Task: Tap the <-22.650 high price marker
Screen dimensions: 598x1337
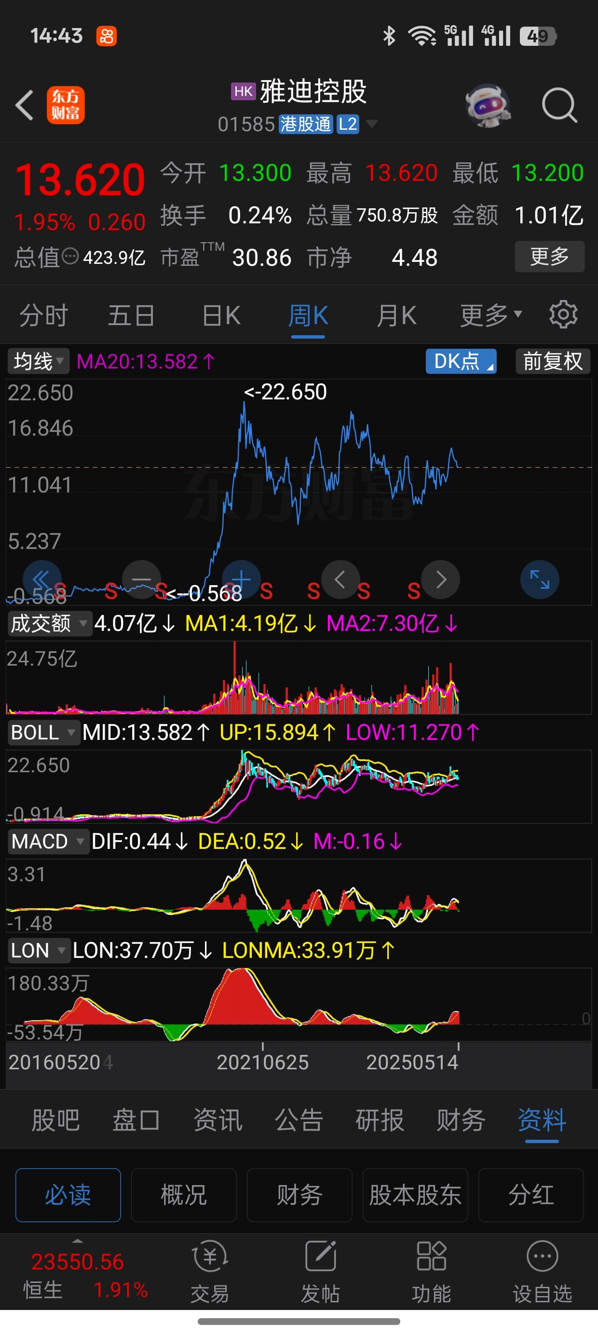Action: tap(285, 392)
